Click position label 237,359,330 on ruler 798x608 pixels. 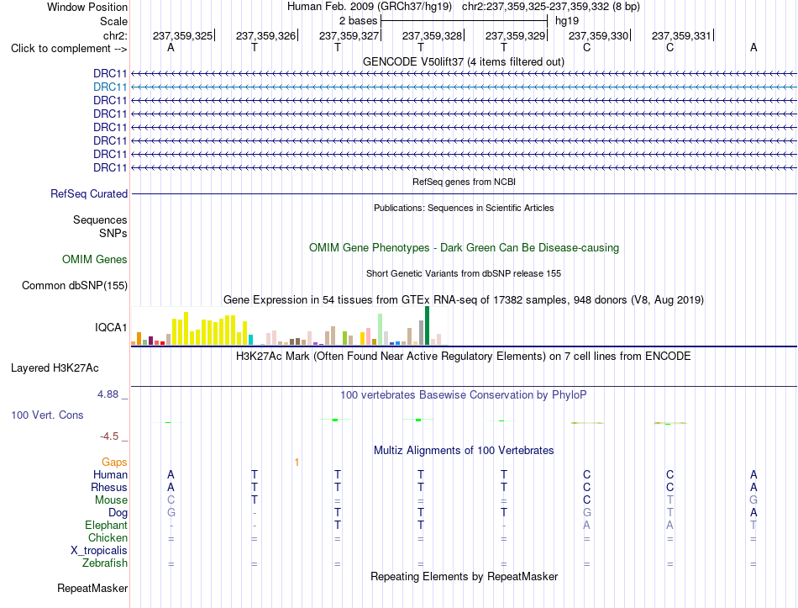tap(598, 35)
